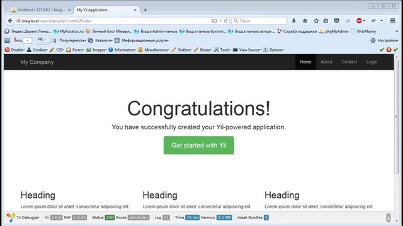
Task: Bookmark this page with the star icon
Action: (316, 21)
